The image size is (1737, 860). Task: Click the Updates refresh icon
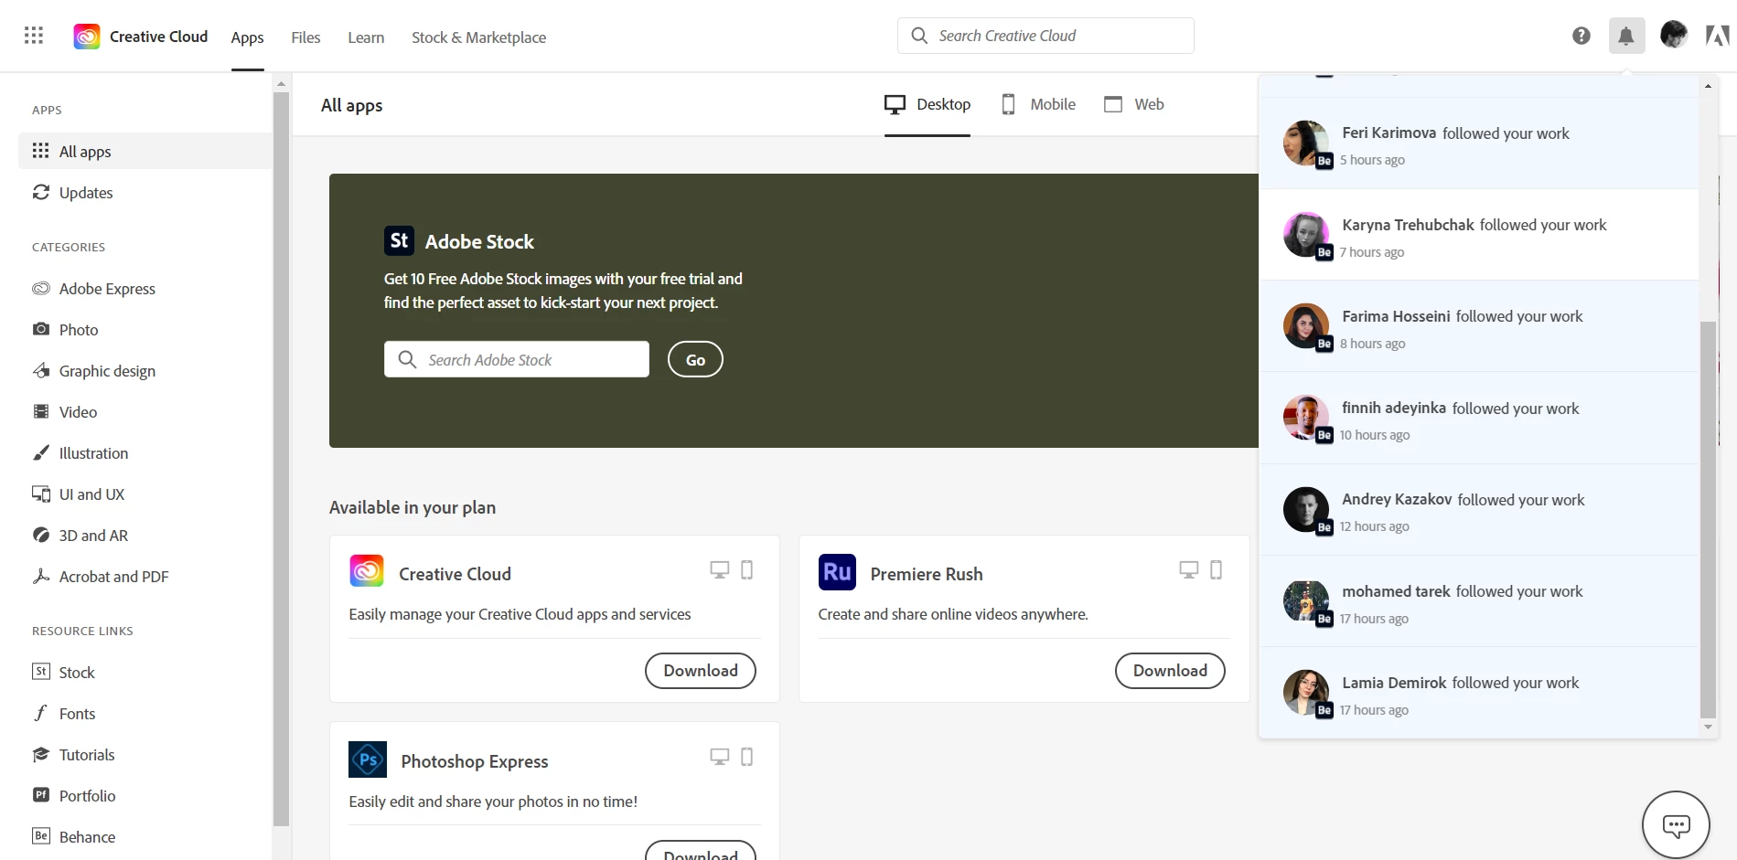[x=41, y=192]
